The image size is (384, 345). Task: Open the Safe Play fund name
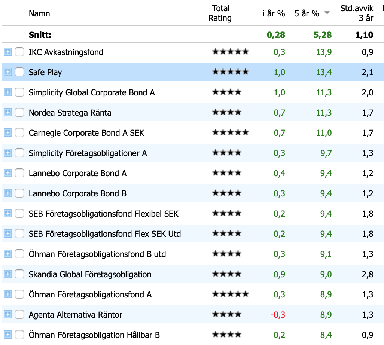pos(45,73)
